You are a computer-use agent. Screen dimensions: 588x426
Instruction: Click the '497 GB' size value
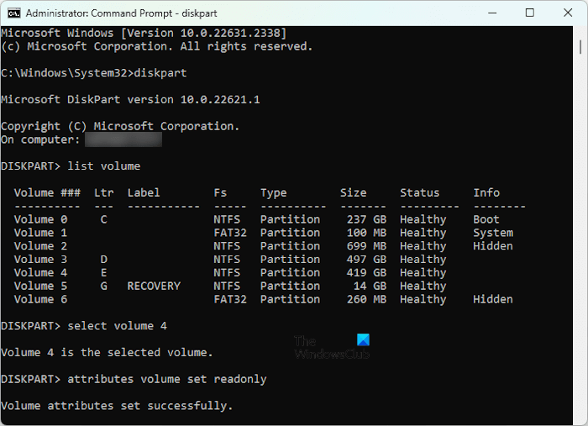(x=366, y=260)
